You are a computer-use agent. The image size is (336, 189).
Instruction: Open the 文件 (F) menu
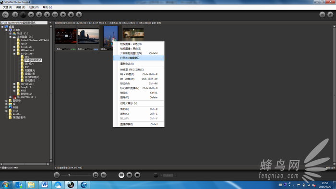8,7
